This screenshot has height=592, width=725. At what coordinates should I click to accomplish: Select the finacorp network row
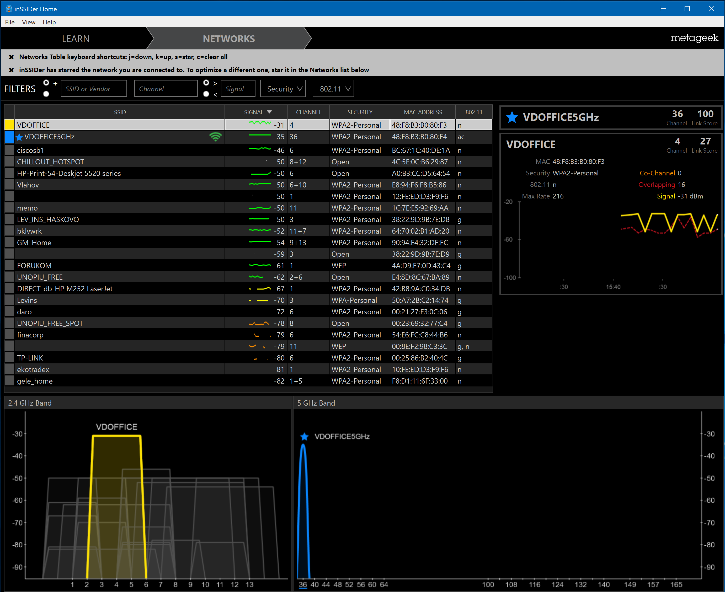[248, 335]
